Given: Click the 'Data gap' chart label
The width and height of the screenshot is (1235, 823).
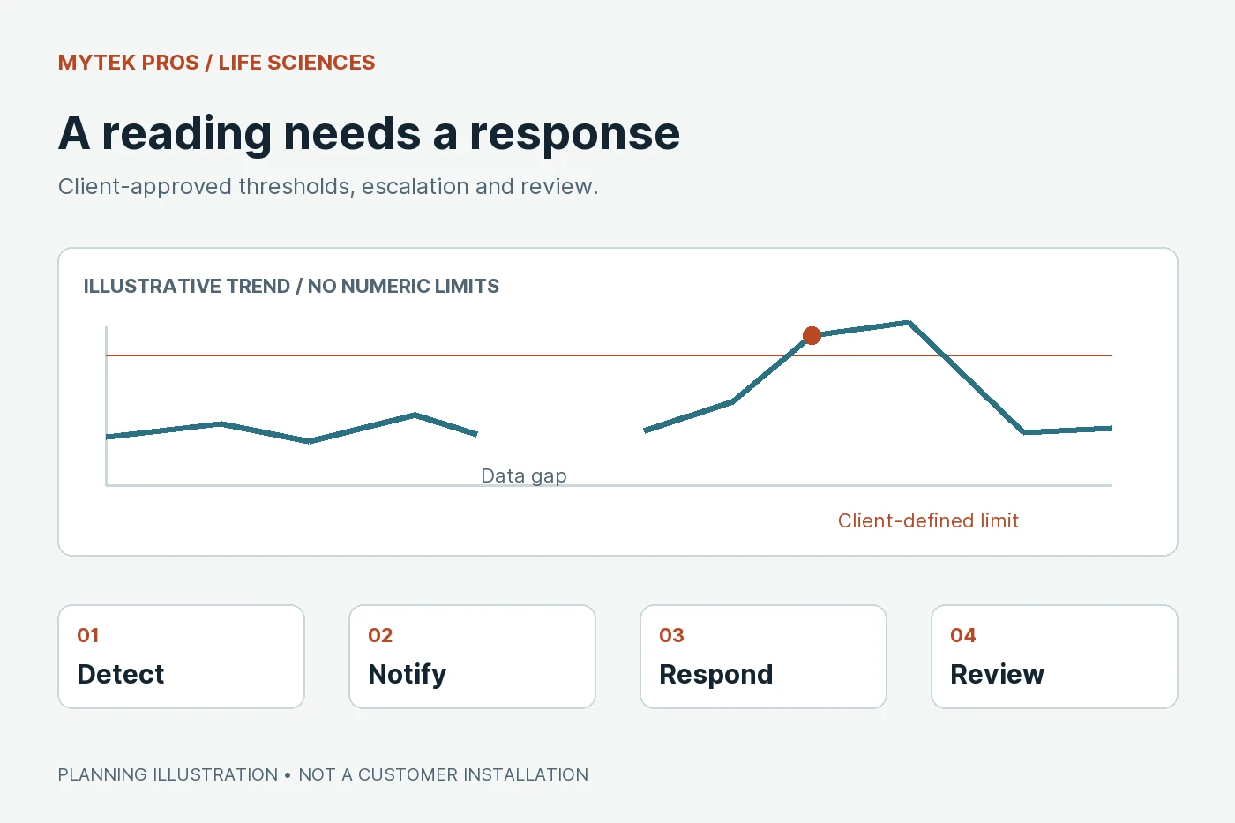Looking at the screenshot, I should point(524,476).
